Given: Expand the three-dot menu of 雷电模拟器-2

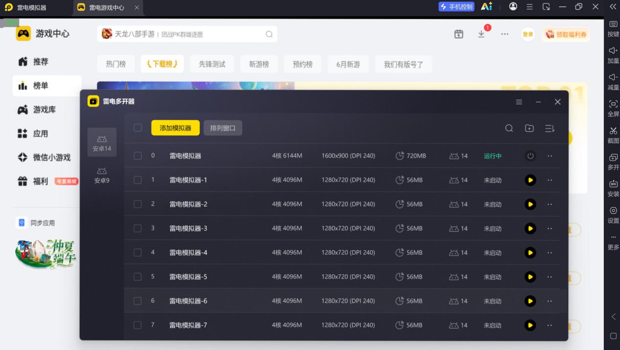Looking at the screenshot, I should tap(550, 204).
